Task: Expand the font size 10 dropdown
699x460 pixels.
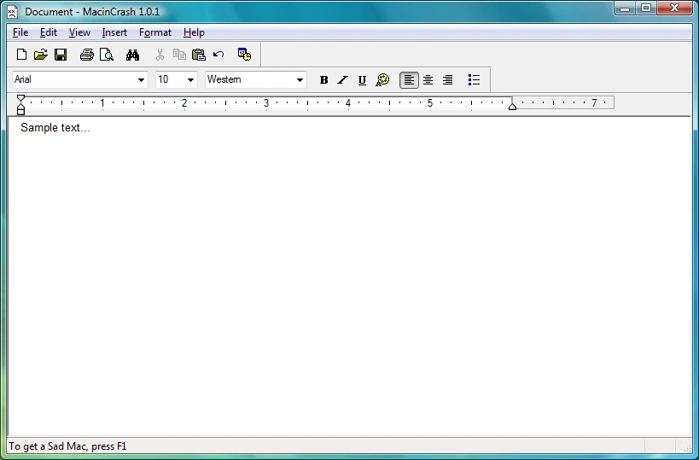Action: [x=190, y=80]
